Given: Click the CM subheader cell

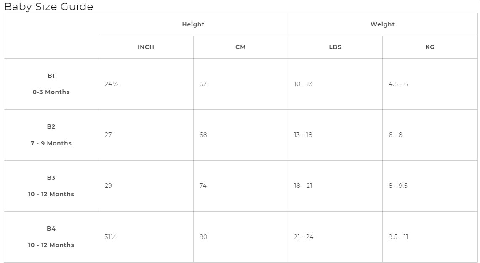Looking at the screenshot, I should coord(240,47).
